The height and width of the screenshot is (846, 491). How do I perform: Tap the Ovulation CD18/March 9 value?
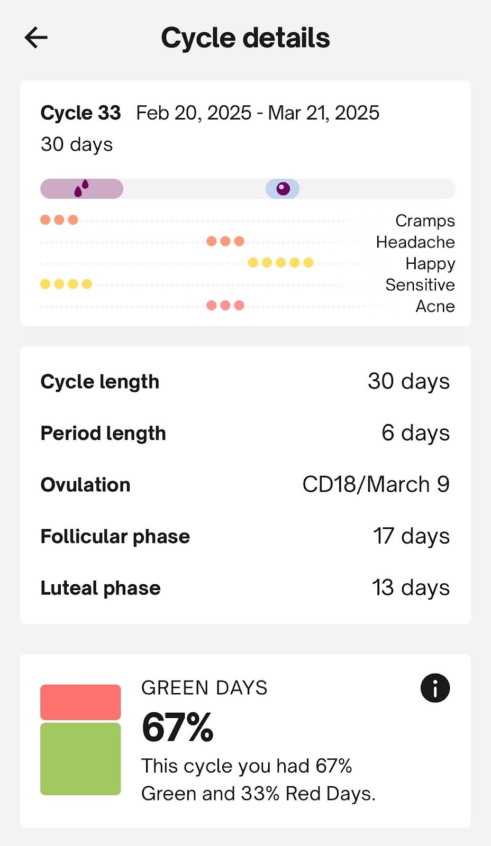click(376, 484)
